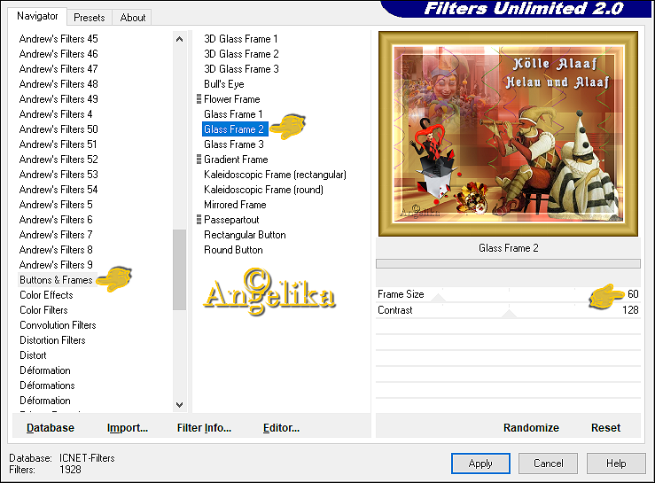Open Help

(x=616, y=464)
